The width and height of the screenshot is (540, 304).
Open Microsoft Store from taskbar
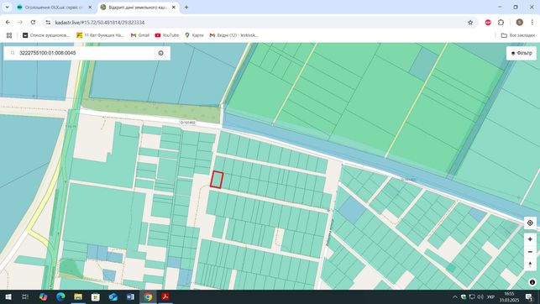pos(96,296)
